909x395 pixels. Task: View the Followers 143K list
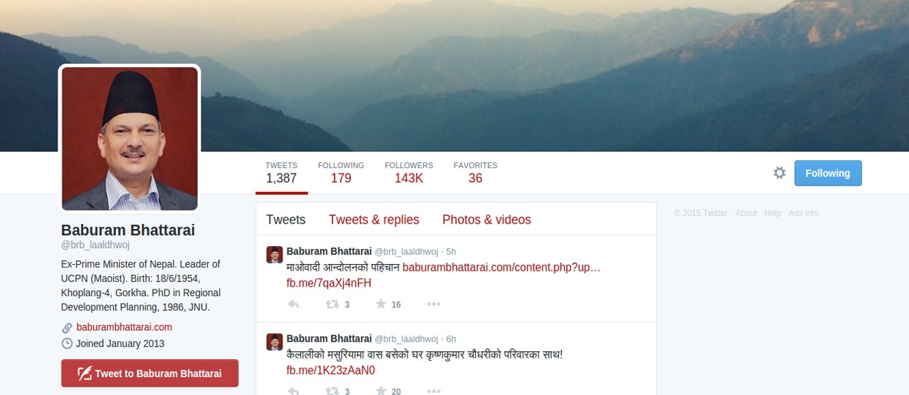(409, 173)
